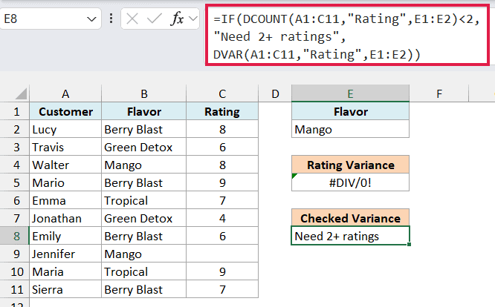Click the Select All corner triangle
Screen dimensions: 495x307
point(21,94)
